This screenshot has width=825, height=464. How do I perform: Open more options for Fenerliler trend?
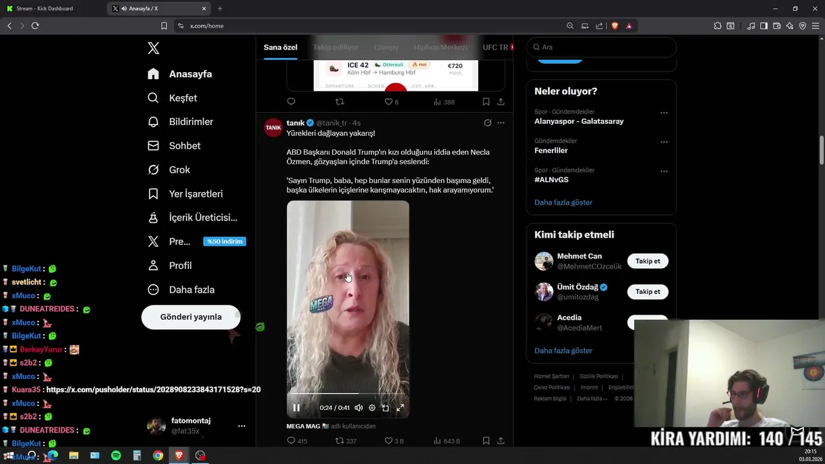point(664,142)
